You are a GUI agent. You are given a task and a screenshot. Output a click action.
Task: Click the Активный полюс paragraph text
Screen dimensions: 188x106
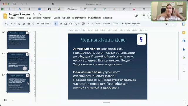(104, 57)
